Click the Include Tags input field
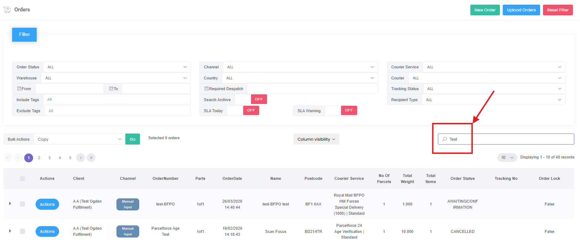Screen dimensions: 580x240 (117, 100)
